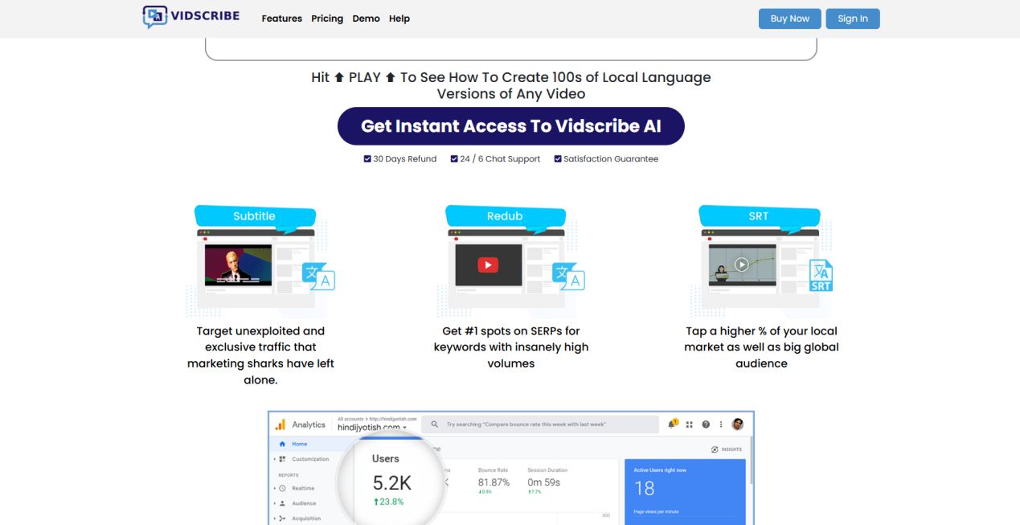Screen dimensions: 1020x525
Task: Click the Analytics help question icon
Action: 706,425
